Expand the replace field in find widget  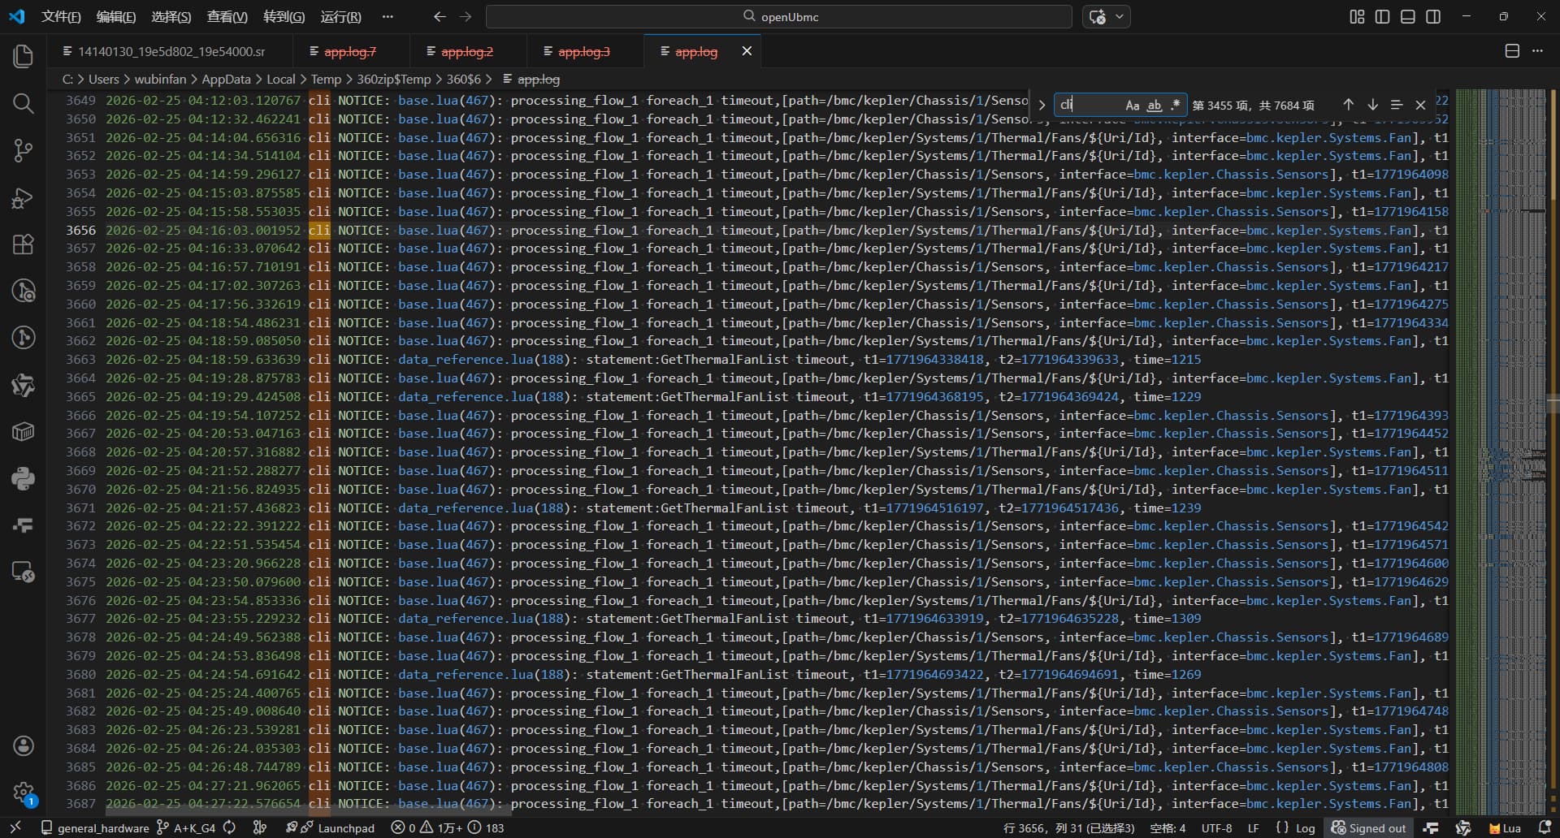(x=1042, y=106)
